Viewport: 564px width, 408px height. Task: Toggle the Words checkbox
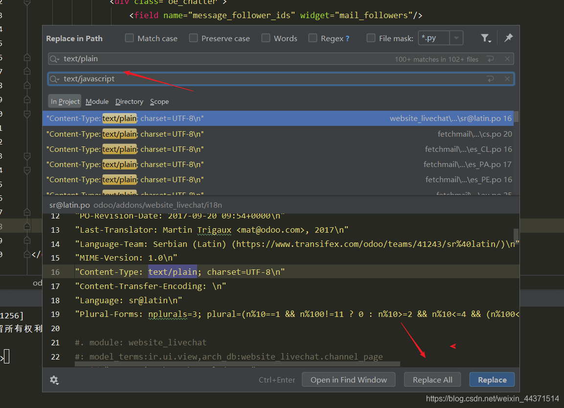[x=266, y=38]
